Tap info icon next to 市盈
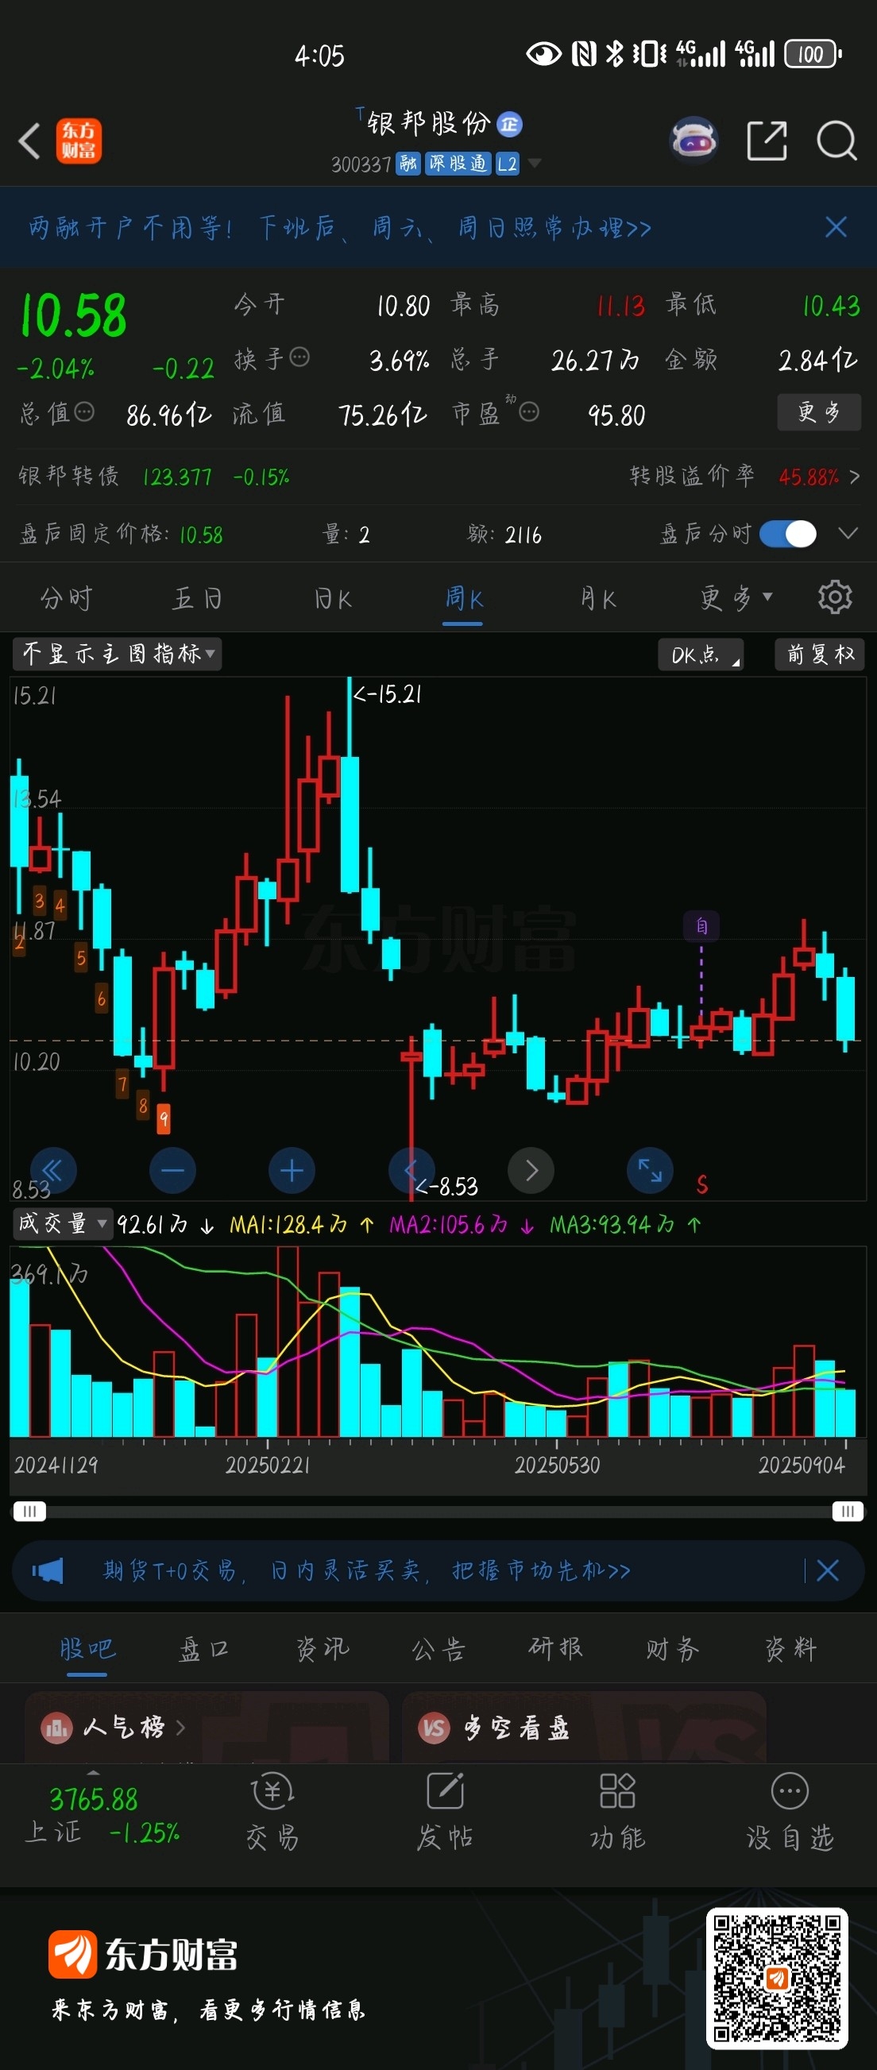 pyautogui.click(x=528, y=413)
